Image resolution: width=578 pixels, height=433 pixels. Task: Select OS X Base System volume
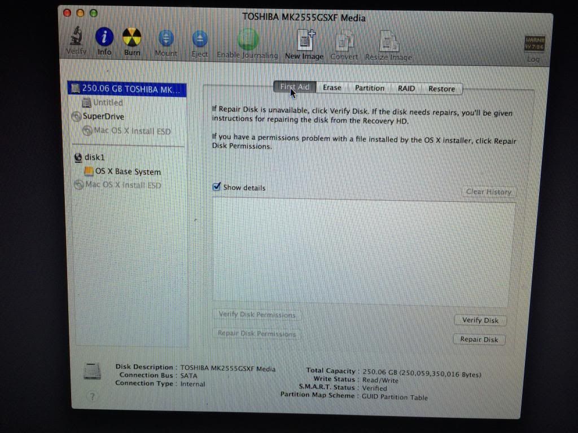pos(128,171)
